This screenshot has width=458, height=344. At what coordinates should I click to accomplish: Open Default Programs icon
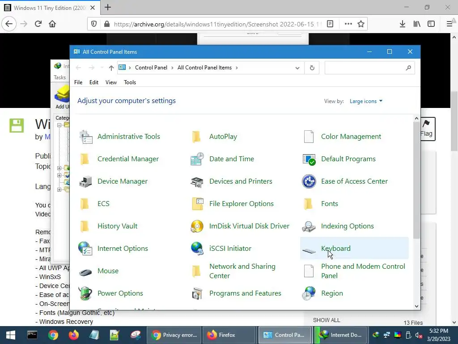tap(309, 159)
